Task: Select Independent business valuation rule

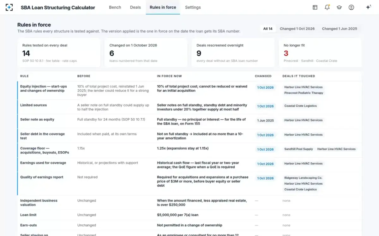Action: pos(189,203)
